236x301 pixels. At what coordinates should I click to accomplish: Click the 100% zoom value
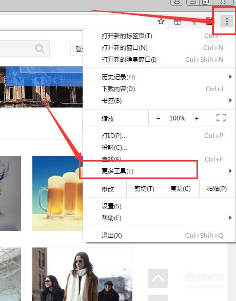pos(177,118)
